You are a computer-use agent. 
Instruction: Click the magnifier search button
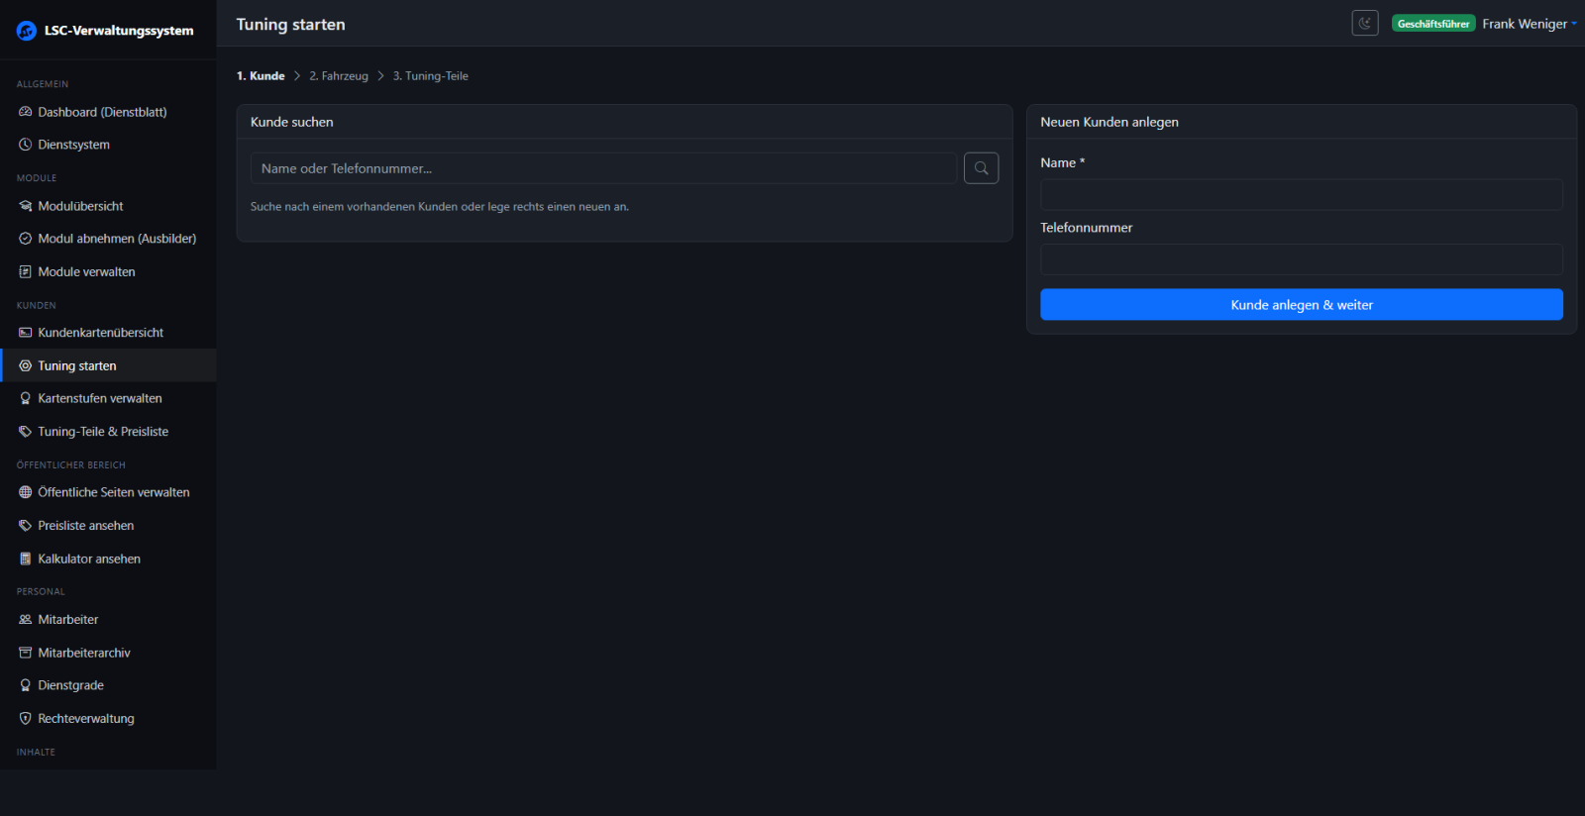[981, 168]
